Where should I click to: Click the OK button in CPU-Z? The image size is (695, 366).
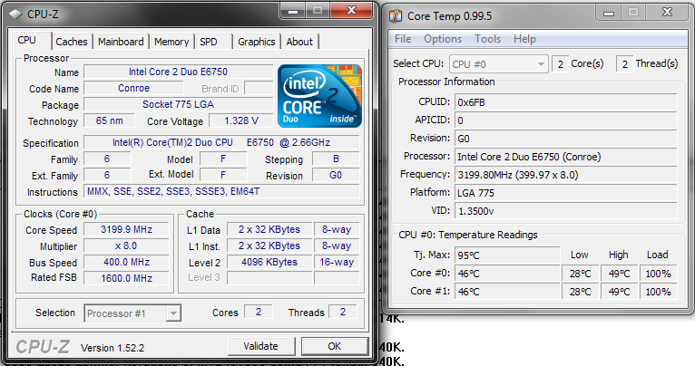(x=334, y=346)
